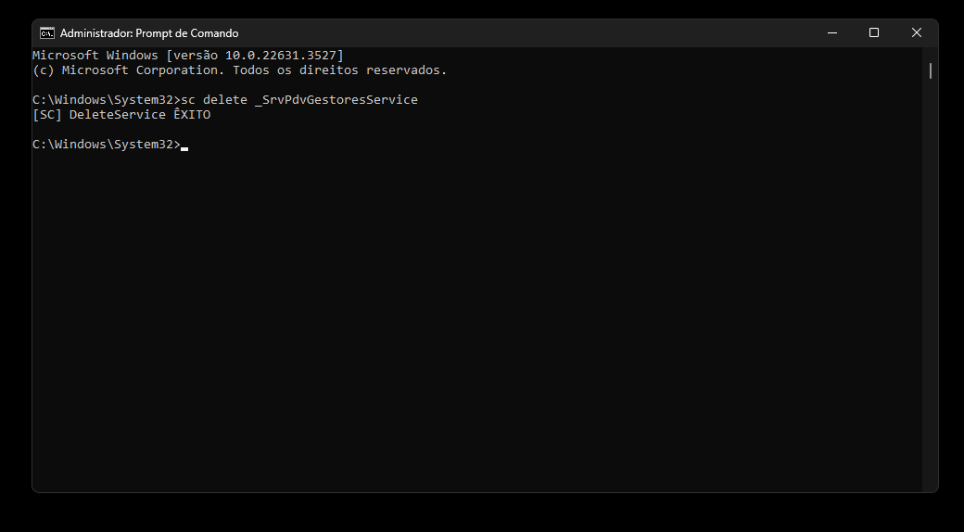This screenshot has width=964, height=532.
Task: Click the version number 10.0.22631.3527
Action: pos(281,56)
